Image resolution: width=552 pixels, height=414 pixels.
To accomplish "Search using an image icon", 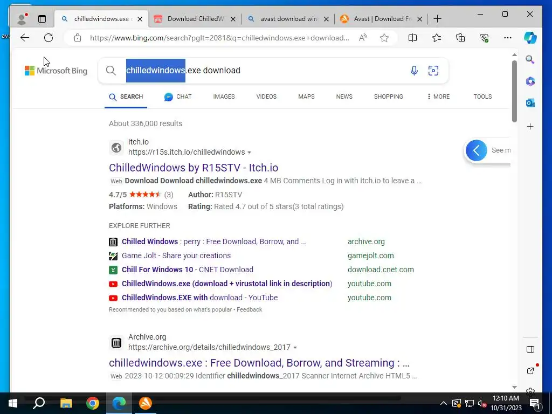I will point(433,71).
